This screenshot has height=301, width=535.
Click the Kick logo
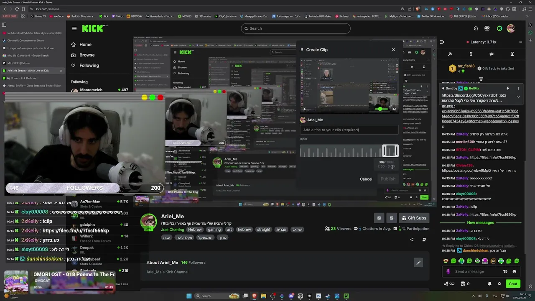click(95, 28)
